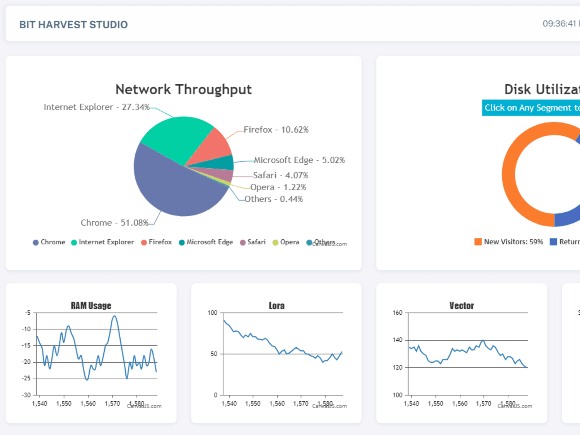Toggle the Chrome legend marker

pos(36,242)
